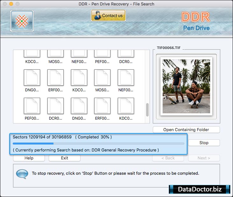The width and height of the screenshot is (233, 197).
Task: Click the Sectors 1209194 of 30196859 status text
Action: tap(42, 137)
